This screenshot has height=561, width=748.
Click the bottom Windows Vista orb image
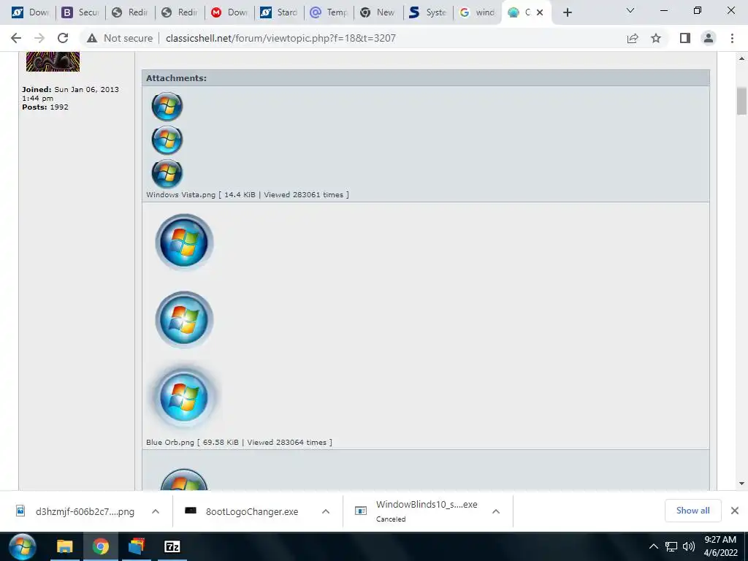(167, 174)
